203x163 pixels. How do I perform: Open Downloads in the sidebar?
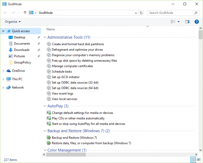22,50
